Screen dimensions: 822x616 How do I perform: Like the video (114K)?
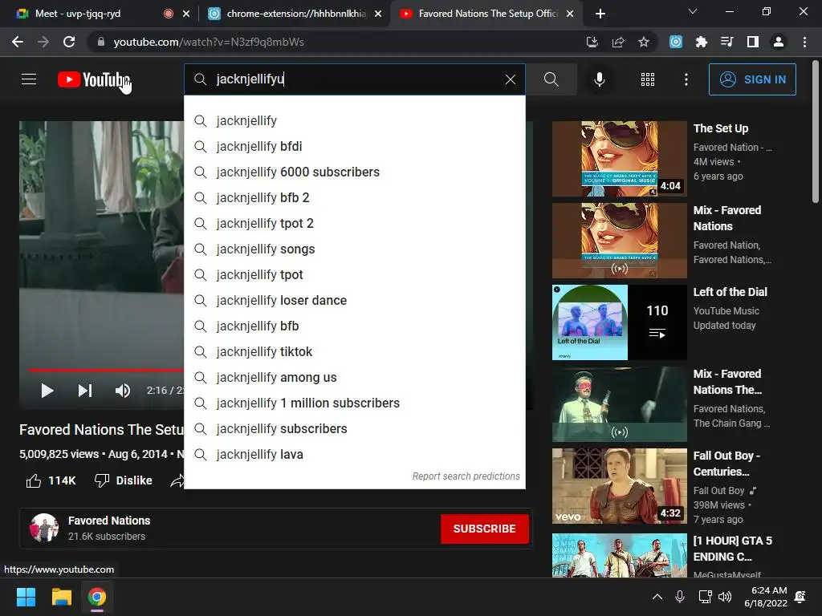(x=51, y=480)
